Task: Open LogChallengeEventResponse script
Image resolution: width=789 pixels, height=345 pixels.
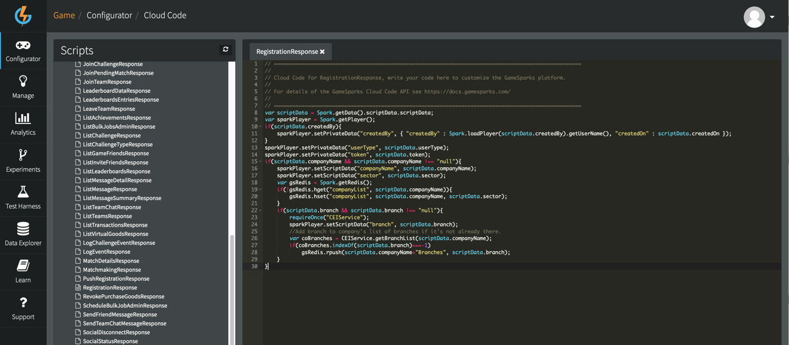Action: [119, 243]
